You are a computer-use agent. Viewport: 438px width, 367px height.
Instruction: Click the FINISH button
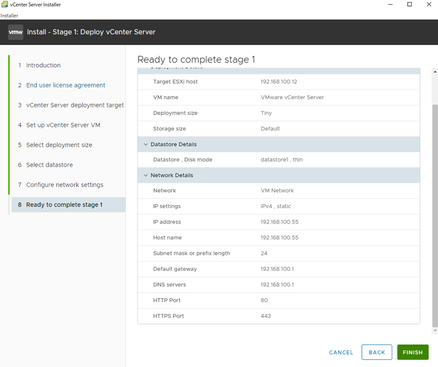412,352
